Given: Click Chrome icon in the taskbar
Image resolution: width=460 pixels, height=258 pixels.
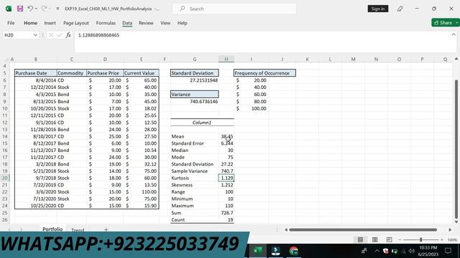Looking at the screenshot, I should (x=293, y=251).
